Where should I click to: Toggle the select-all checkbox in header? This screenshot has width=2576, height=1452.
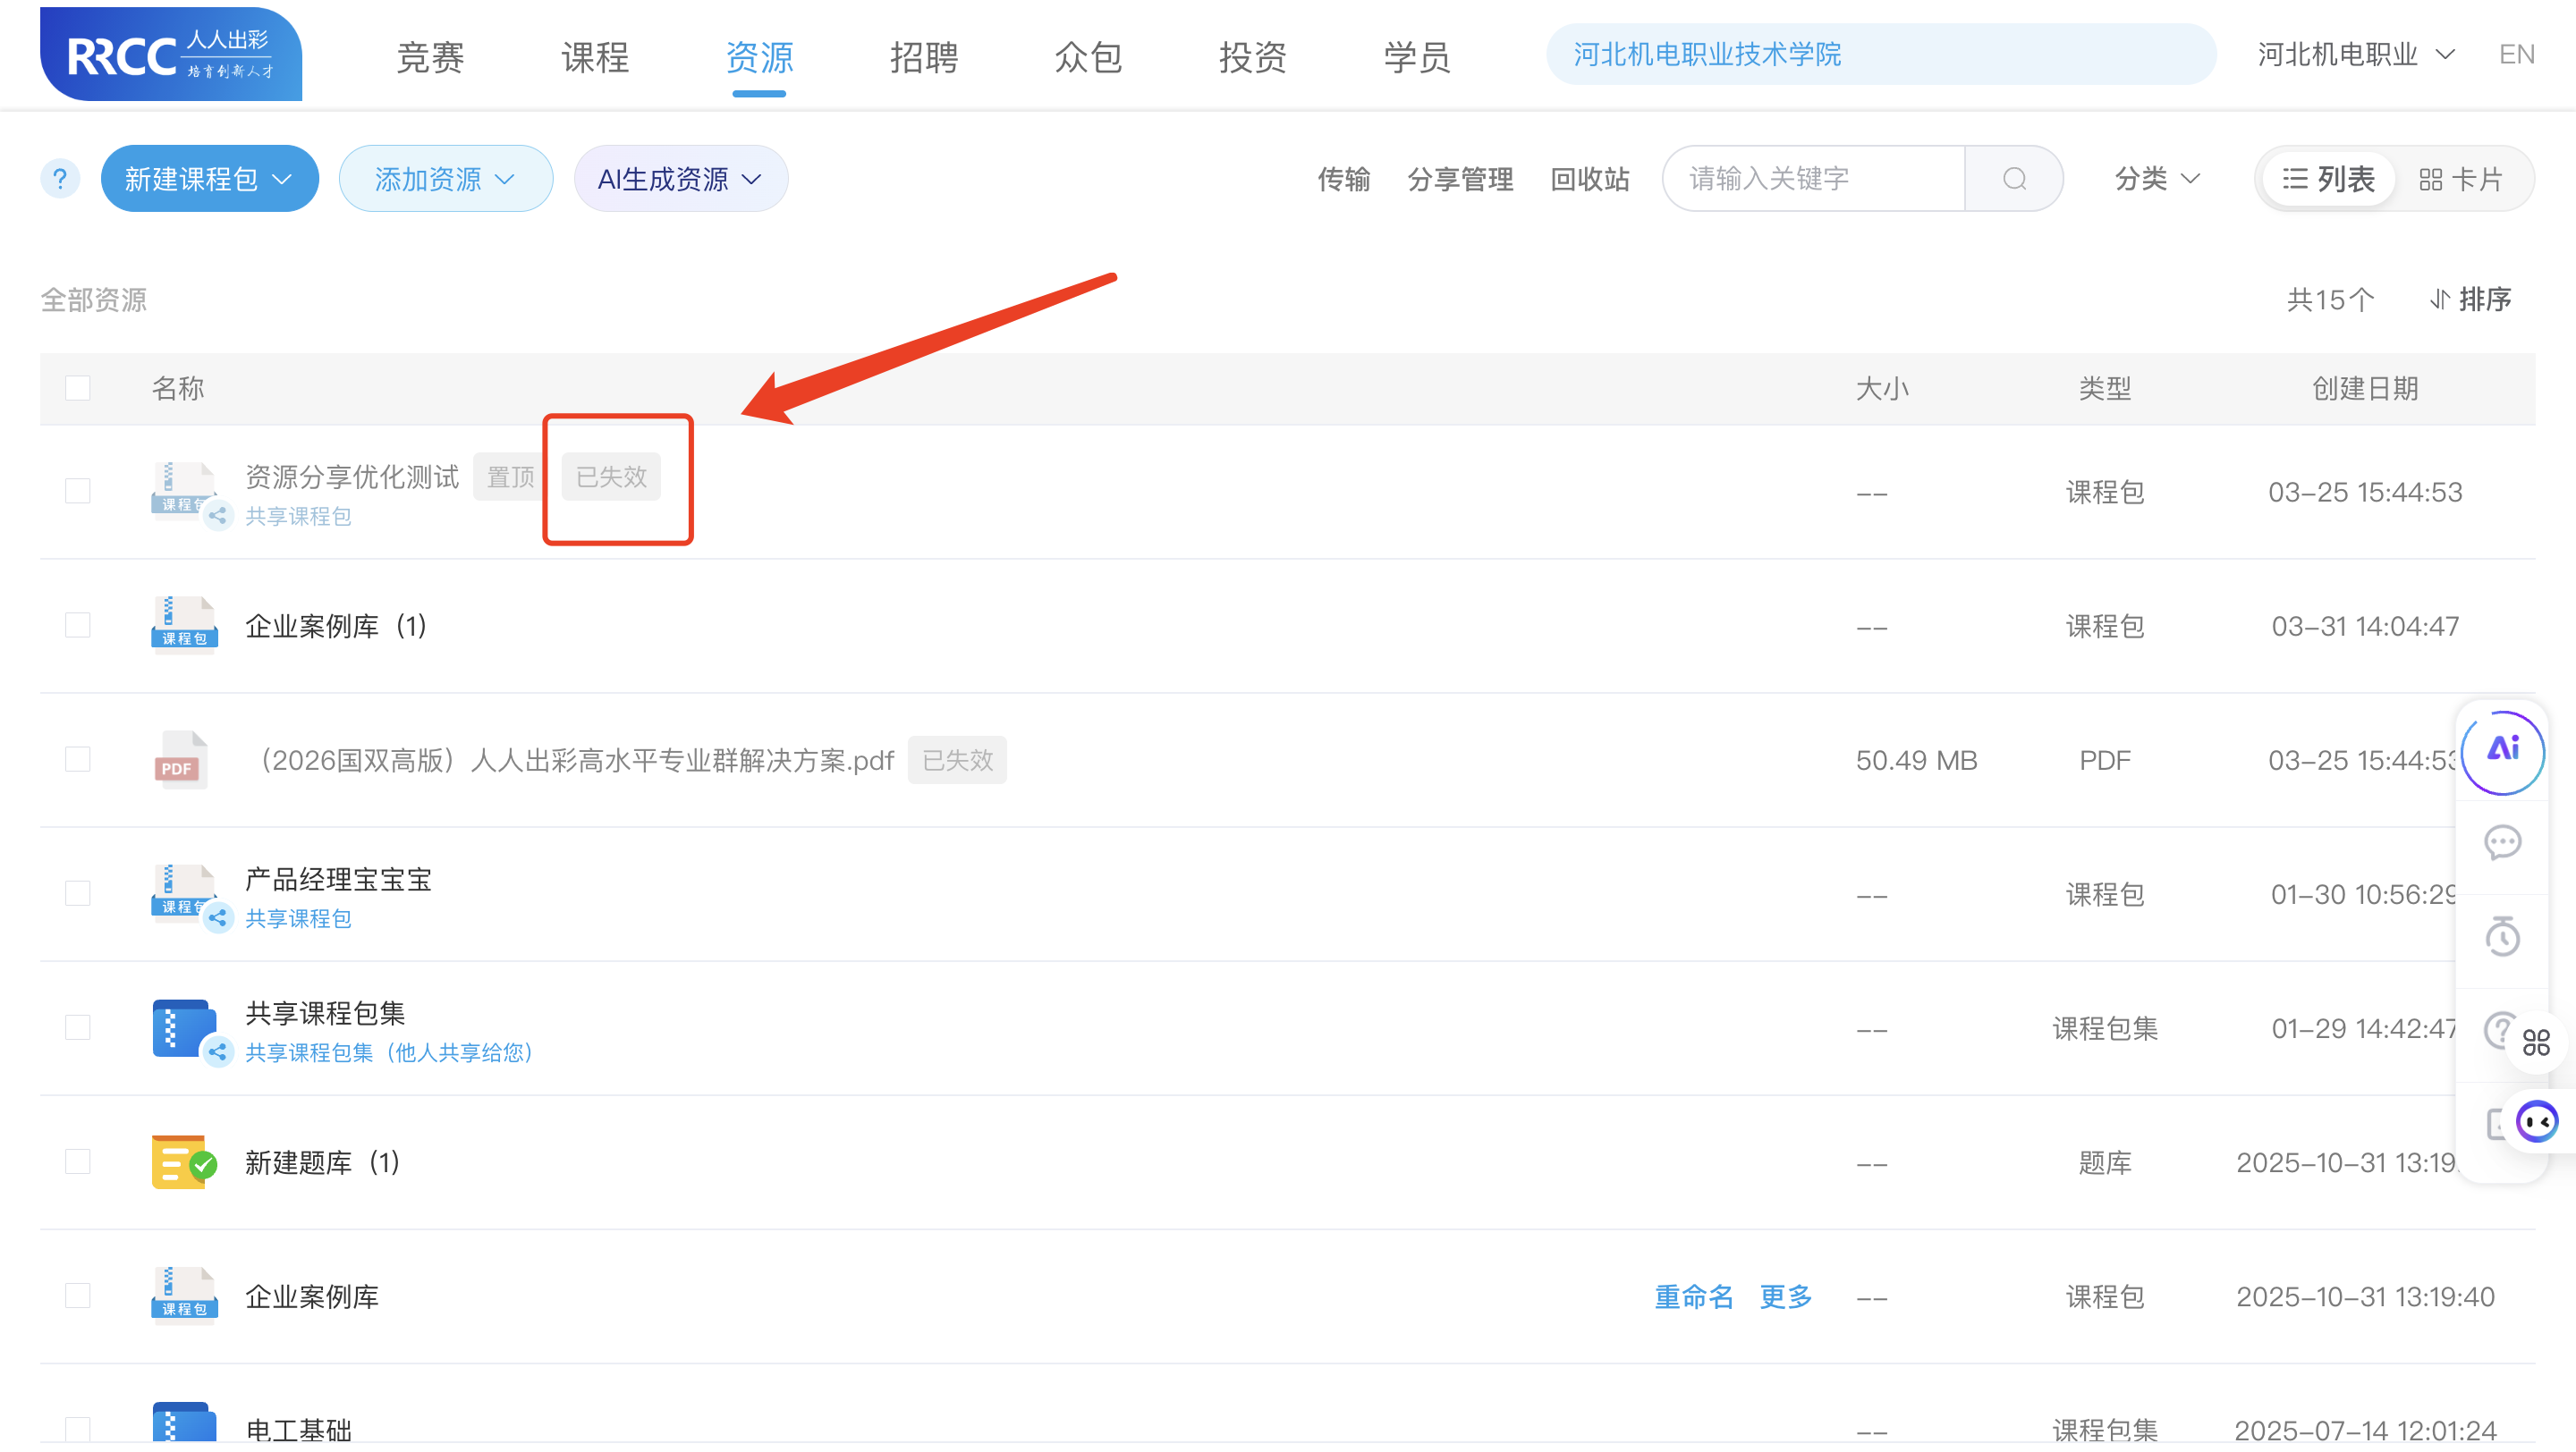78,388
